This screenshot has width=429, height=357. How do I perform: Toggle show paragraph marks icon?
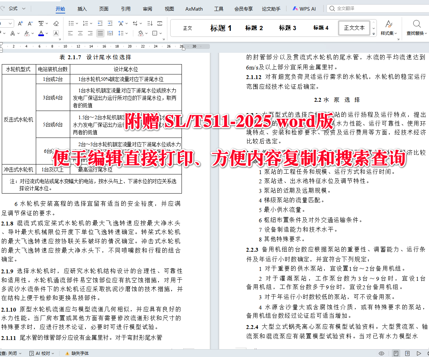click(x=160, y=23)
